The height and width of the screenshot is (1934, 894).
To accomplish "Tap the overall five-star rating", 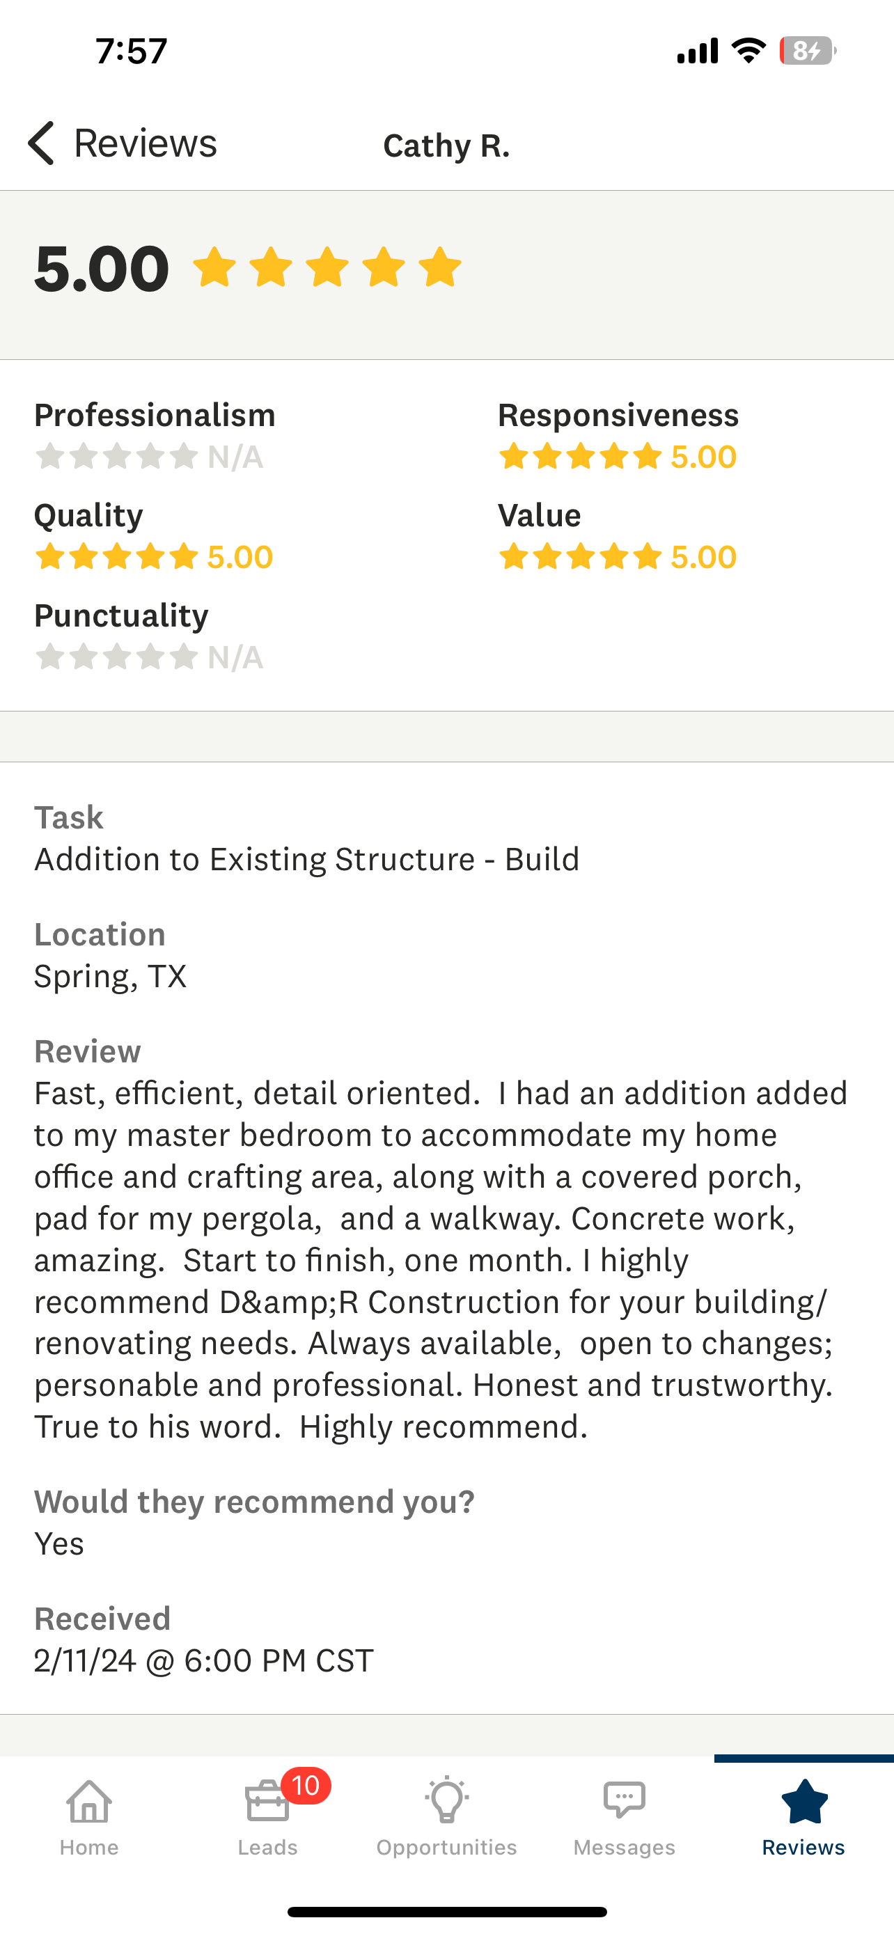I will coord(327,267).
